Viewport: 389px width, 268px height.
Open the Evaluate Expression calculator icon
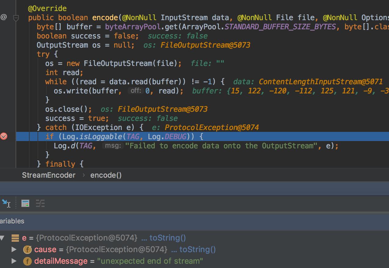tap(25, 203)
